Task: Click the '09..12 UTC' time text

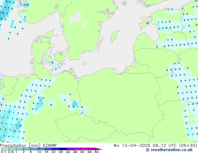Action: coord(165,146)
